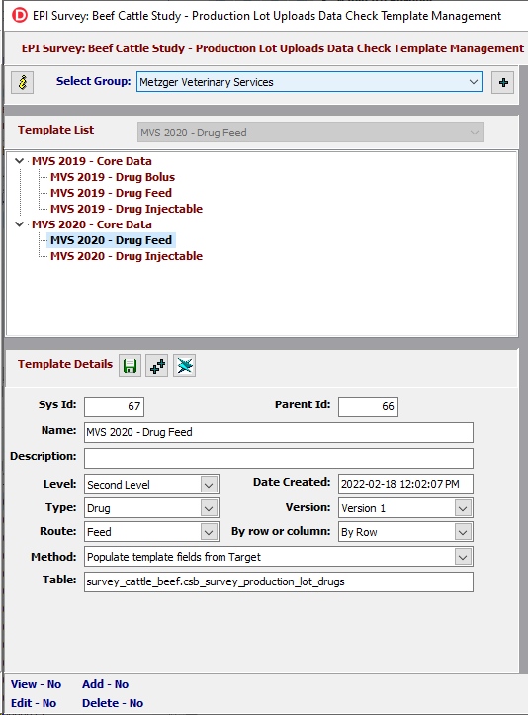Screen dimensions: 528x715
Task: Collapse the MVS 2020 - Core Data node
Action: pos(20,224)
